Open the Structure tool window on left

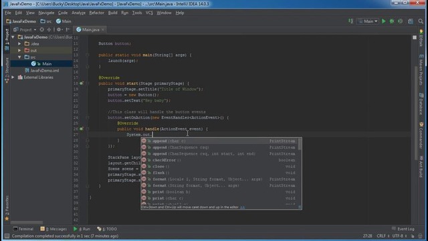7,70
